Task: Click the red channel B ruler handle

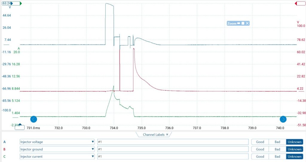Action: pos(300,4)
